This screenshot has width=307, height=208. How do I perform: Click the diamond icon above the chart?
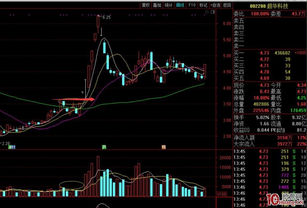pyautogui.click(x=207, y=12)
